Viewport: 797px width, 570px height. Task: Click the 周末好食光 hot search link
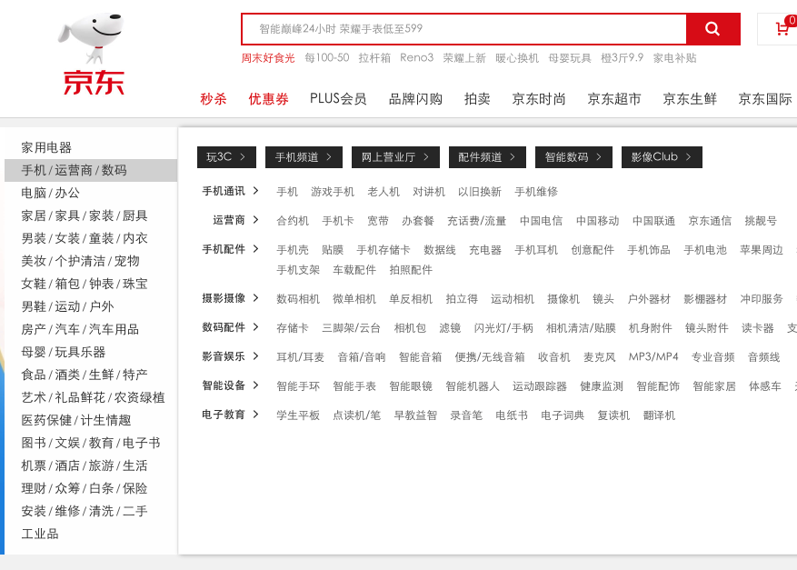pyautogui.click(x=268, y=58)
